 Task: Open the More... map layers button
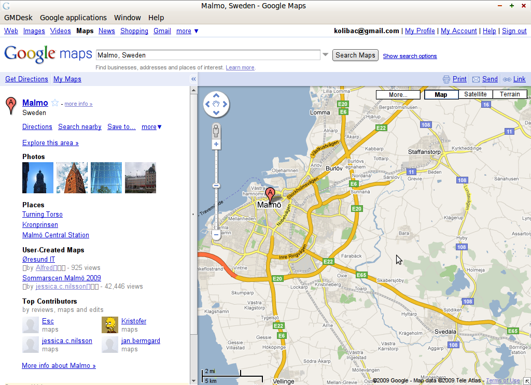(398, 95)
